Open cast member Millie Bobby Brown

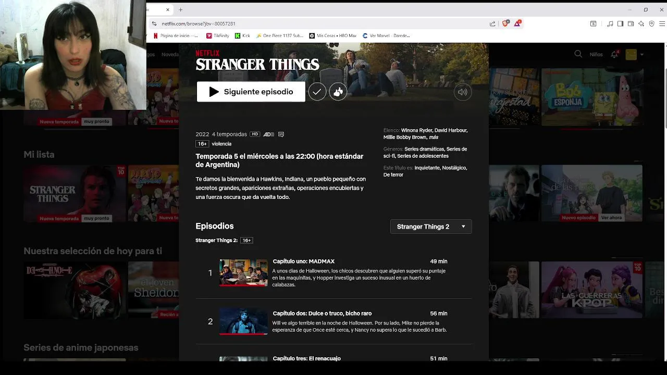click(x=405, y=137)
